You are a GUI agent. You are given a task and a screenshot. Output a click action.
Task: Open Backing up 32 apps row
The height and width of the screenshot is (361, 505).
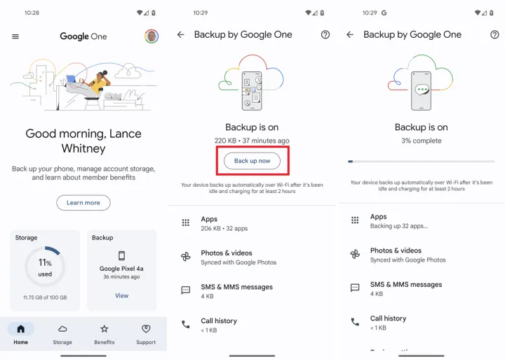tap(422, 221)
